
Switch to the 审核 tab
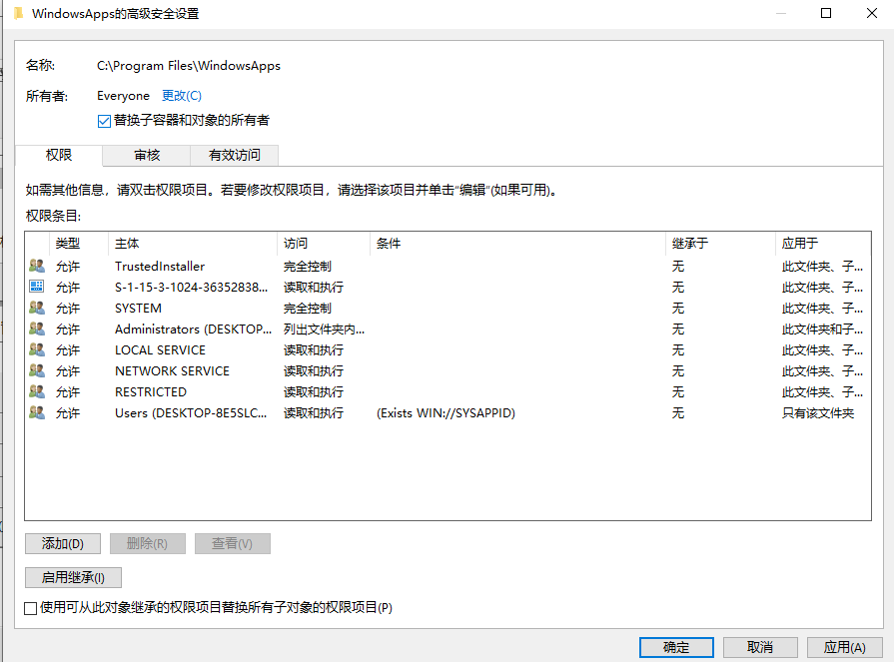[146, 155]
